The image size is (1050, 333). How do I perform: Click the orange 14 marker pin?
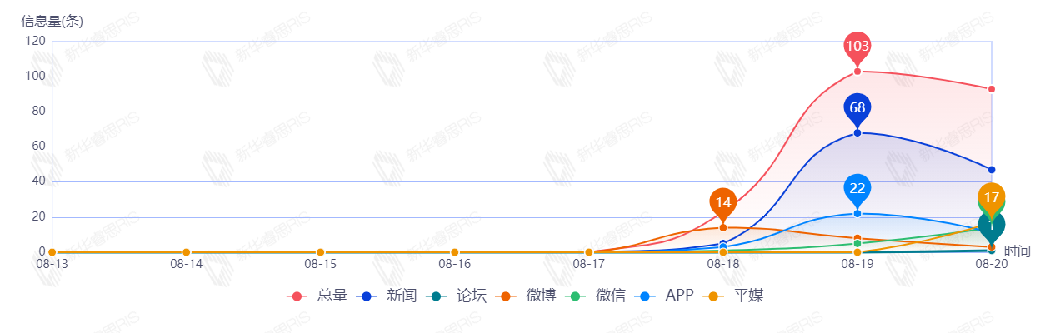click(723, 202)
